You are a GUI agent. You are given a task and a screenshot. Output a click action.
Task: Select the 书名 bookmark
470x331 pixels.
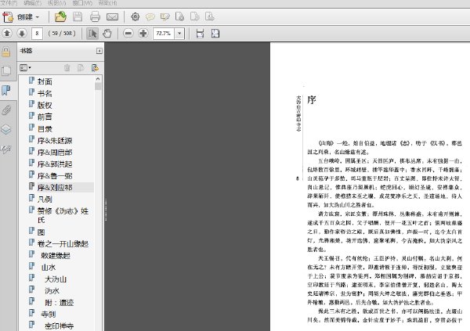pyautogui.click(x=45, y=93)
